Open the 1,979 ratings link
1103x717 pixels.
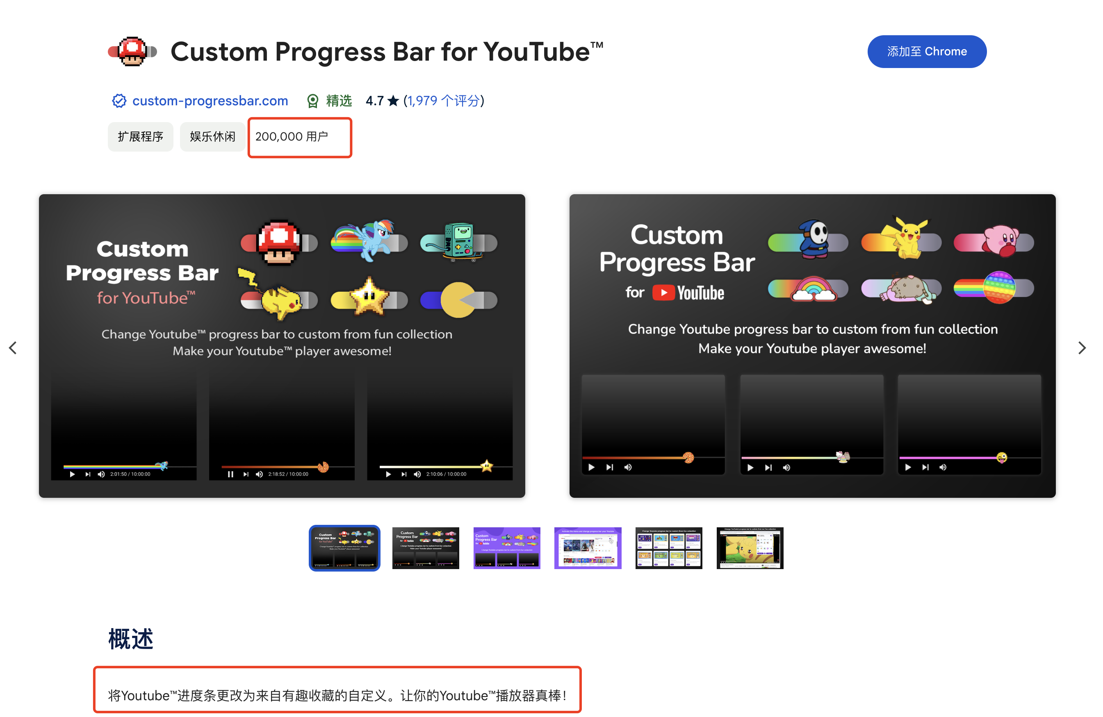pyautogui.click(x=444, y=100)
